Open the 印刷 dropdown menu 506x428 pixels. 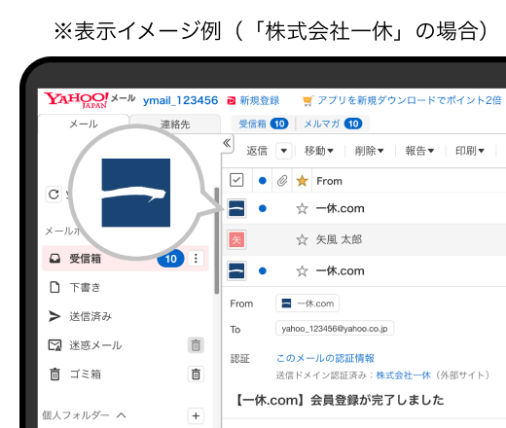(470, 151)
